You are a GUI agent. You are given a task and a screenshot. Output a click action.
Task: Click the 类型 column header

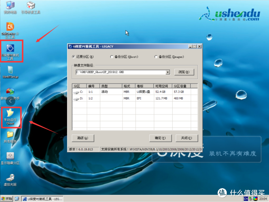tap(111, 86)
